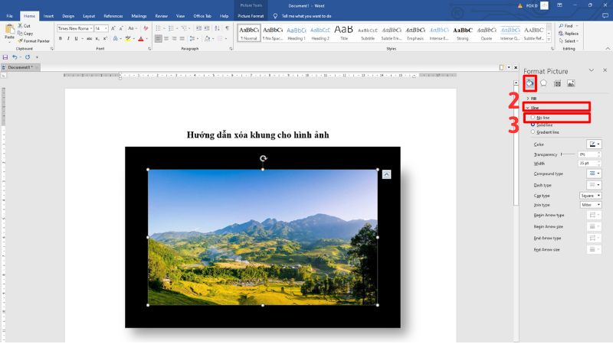613x344 pixels.
Task: Open the font name dropdown
Action: tap(90, 28)
